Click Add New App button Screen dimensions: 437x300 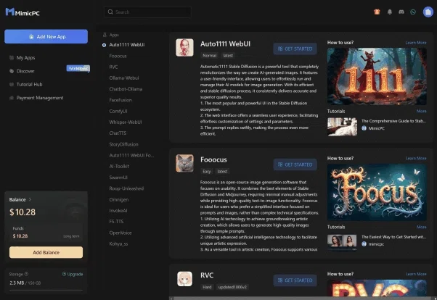click(46, 36)
